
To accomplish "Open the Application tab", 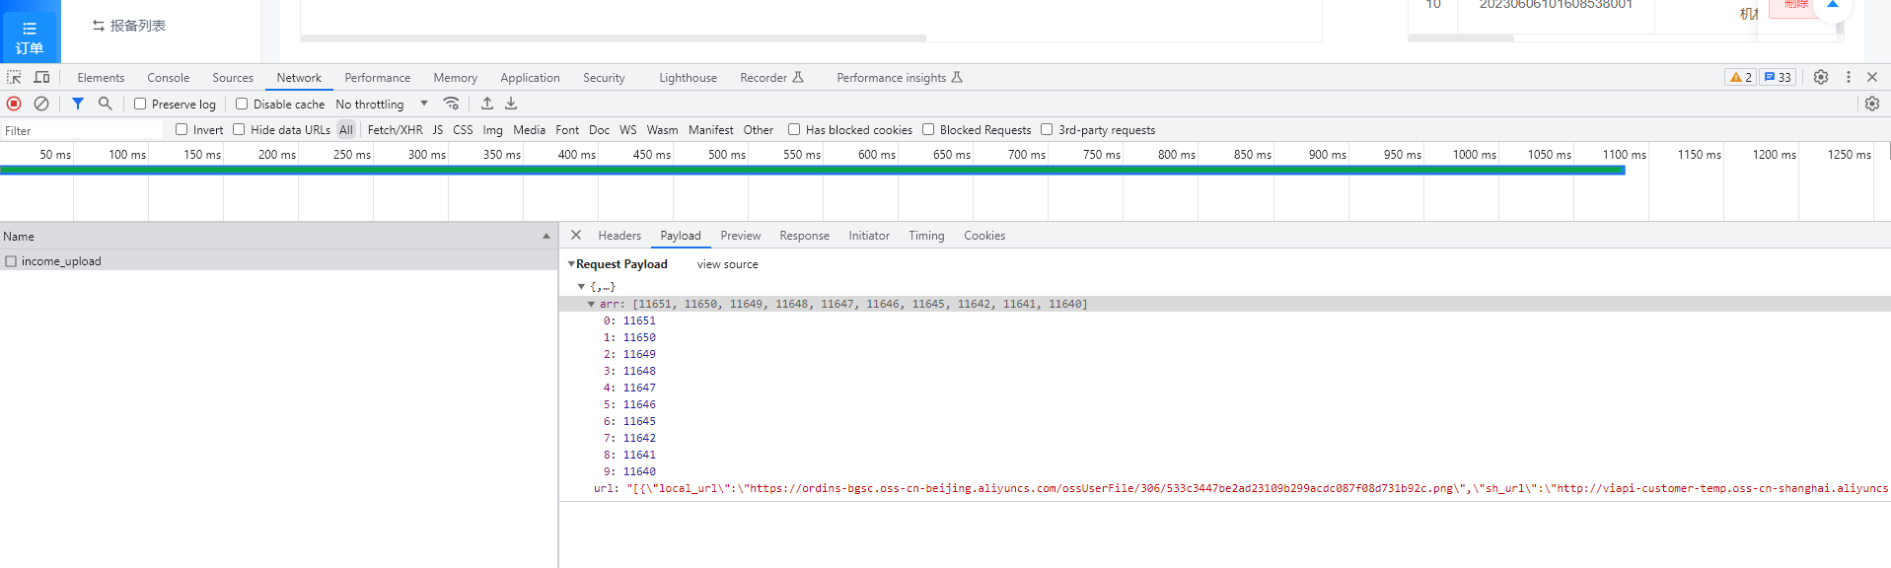I will coord(530,78).
